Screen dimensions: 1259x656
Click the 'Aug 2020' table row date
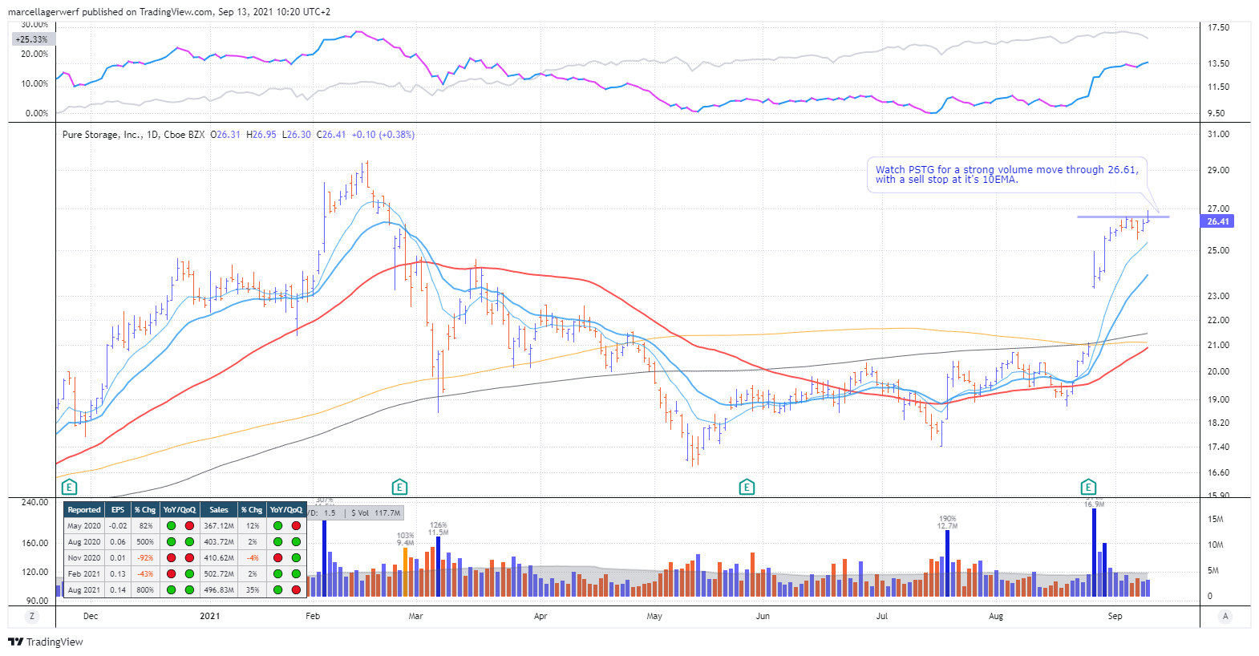(84, 542)
